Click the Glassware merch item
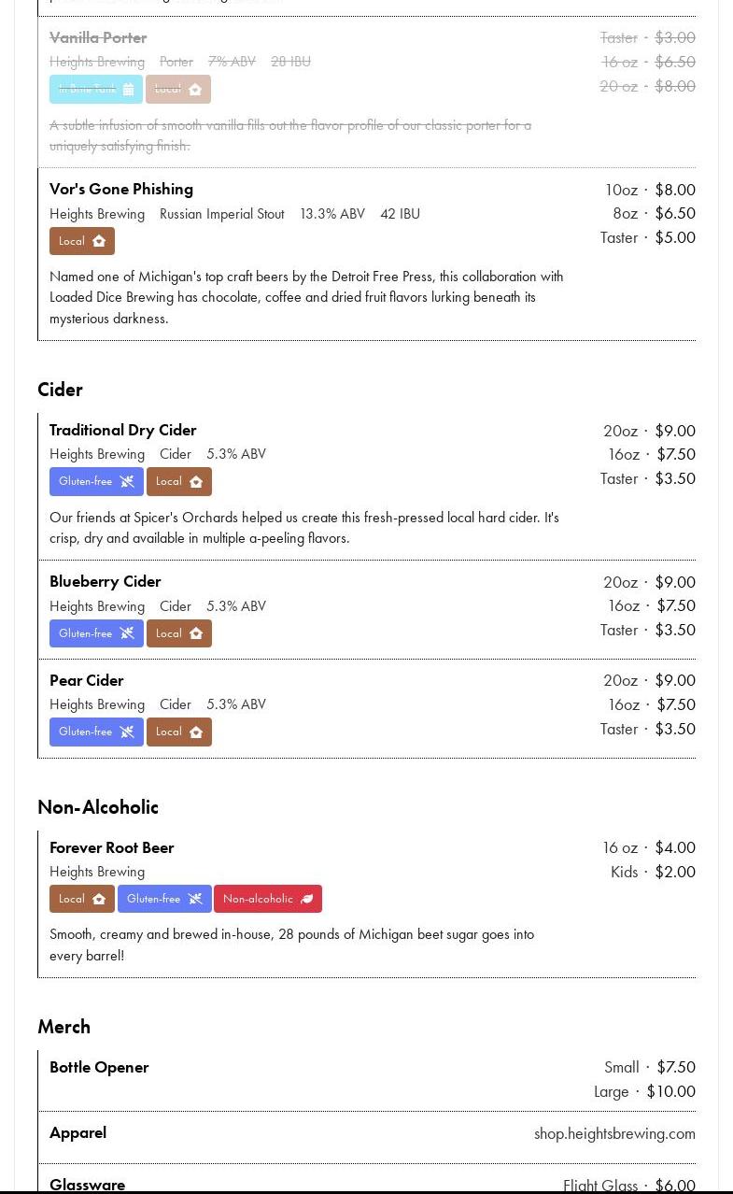Screen dimensions: 733x1194 coord(87,1185)
